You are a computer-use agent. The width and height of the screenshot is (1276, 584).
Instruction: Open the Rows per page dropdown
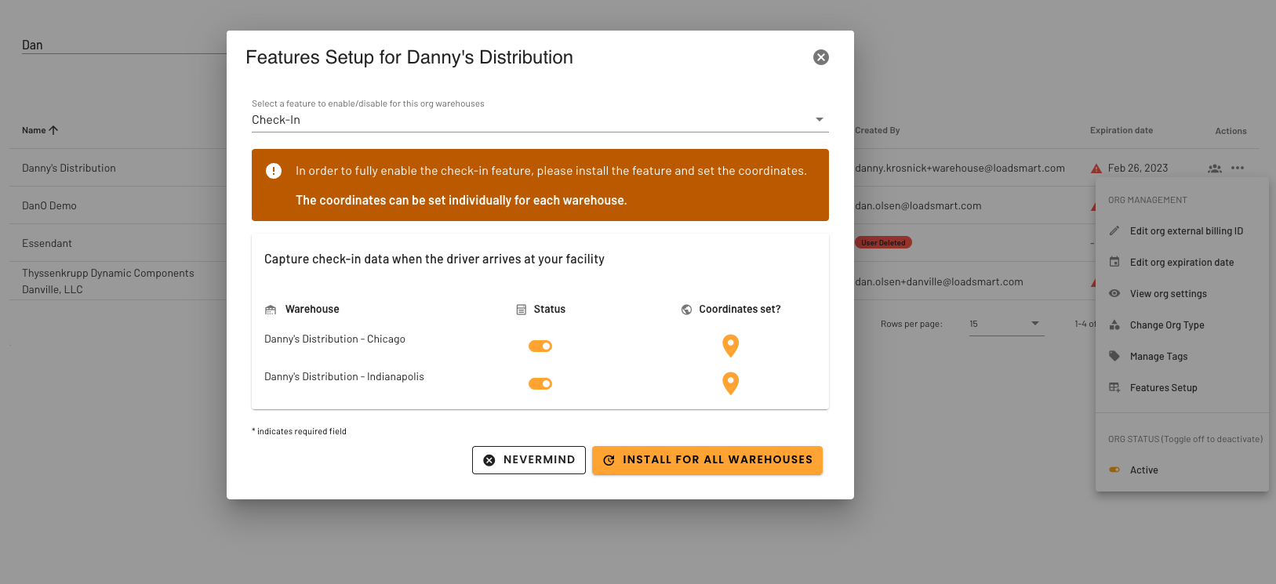(x=1007, y=324)
